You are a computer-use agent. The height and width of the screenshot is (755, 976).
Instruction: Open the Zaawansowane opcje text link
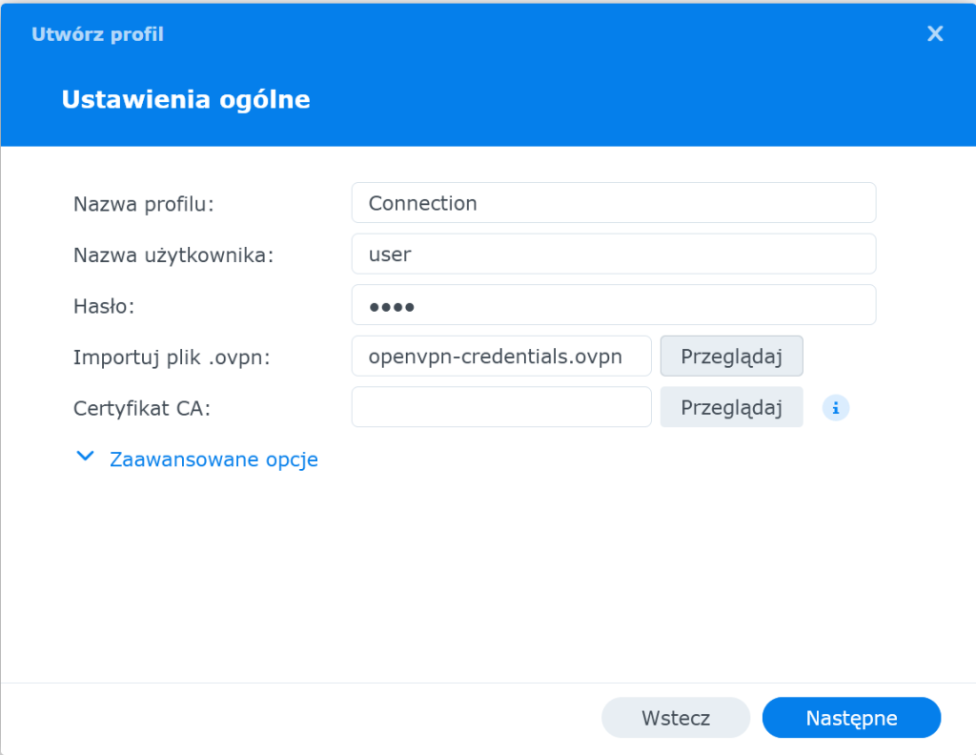(x=213, y=459)
